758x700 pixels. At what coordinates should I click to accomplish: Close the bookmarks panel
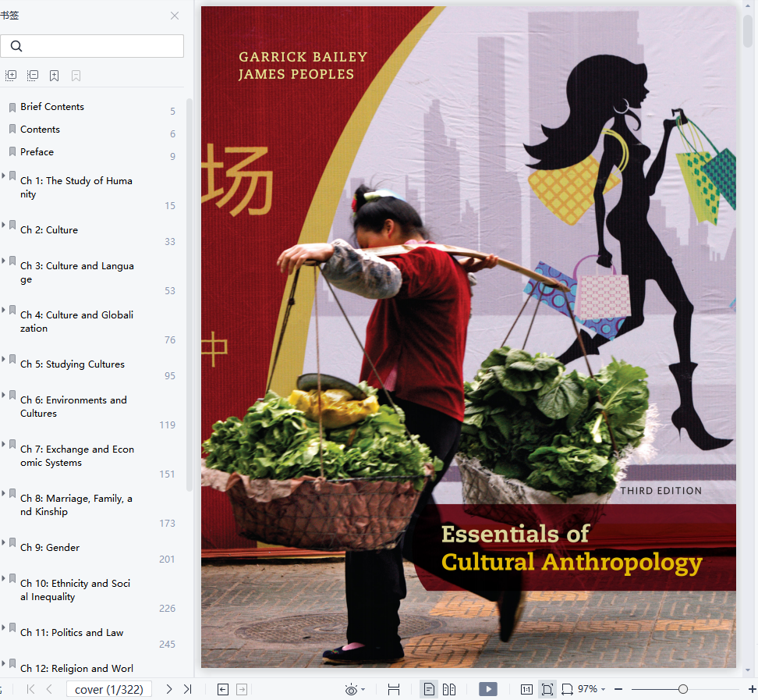coord(175,16)
